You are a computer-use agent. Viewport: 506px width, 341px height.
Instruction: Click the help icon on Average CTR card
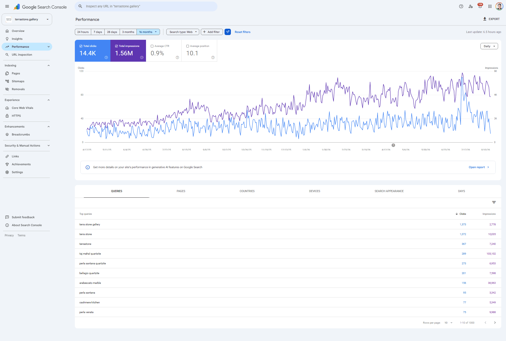click(x=177, y=57)
